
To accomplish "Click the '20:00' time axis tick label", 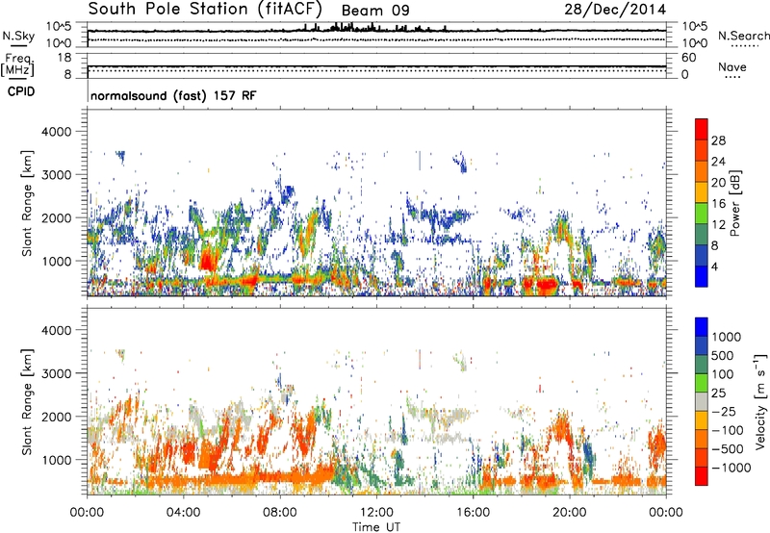I will [x=570, y=513].
